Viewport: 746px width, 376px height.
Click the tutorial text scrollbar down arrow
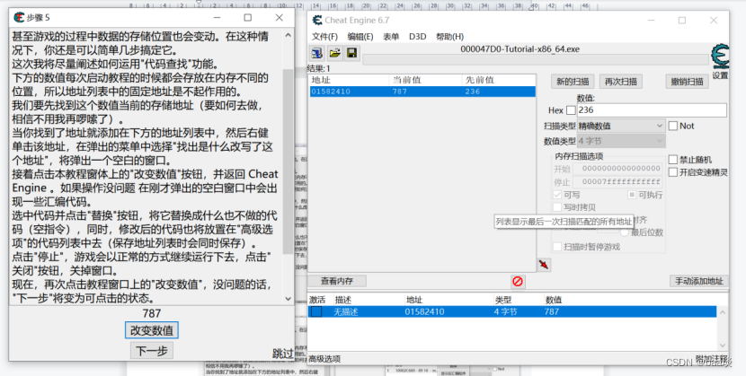pos(289,299)
